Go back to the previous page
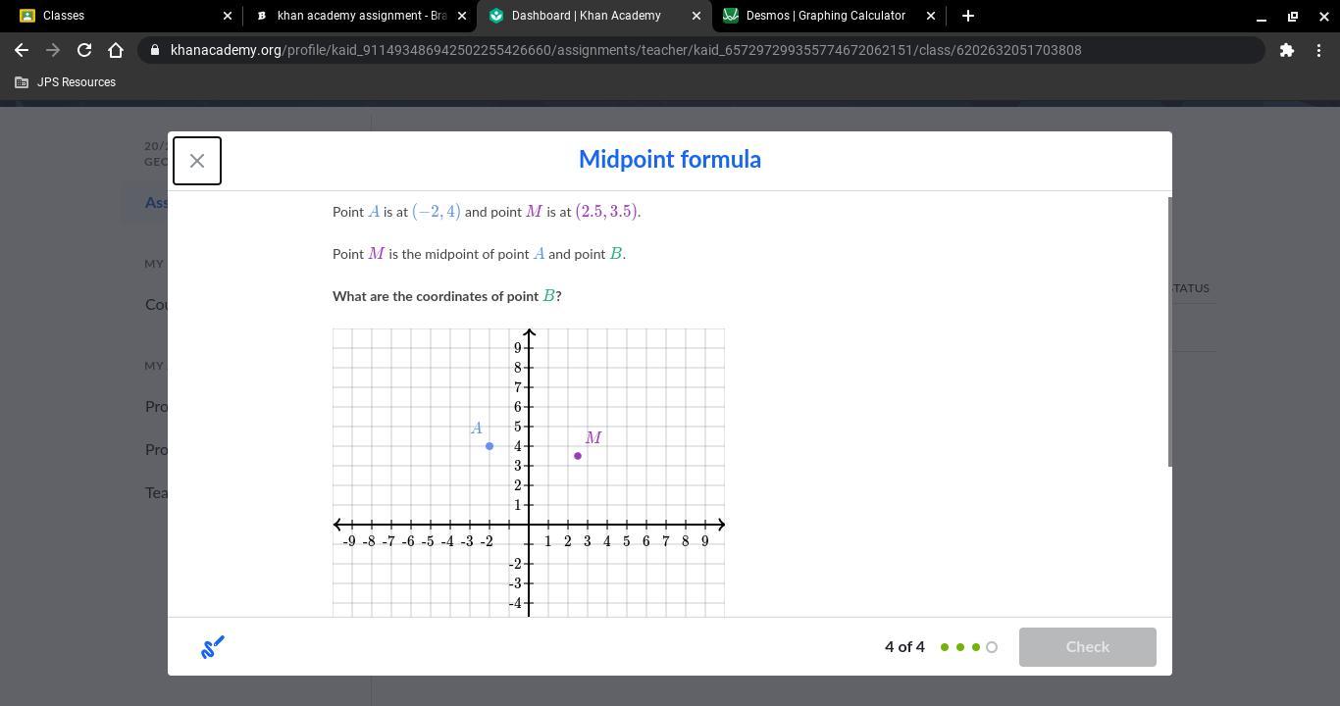1340x706 pixels. [22, 50]
